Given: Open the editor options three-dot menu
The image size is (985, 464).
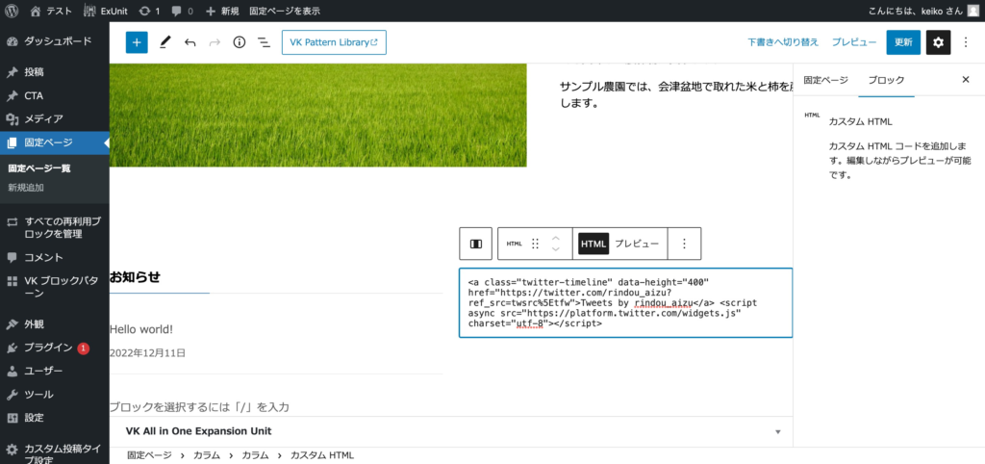Looking at the screenshot, I should point(966,42).
